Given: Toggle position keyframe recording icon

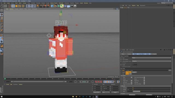Looking at the screenshot, I should click(x=104, y=82).
